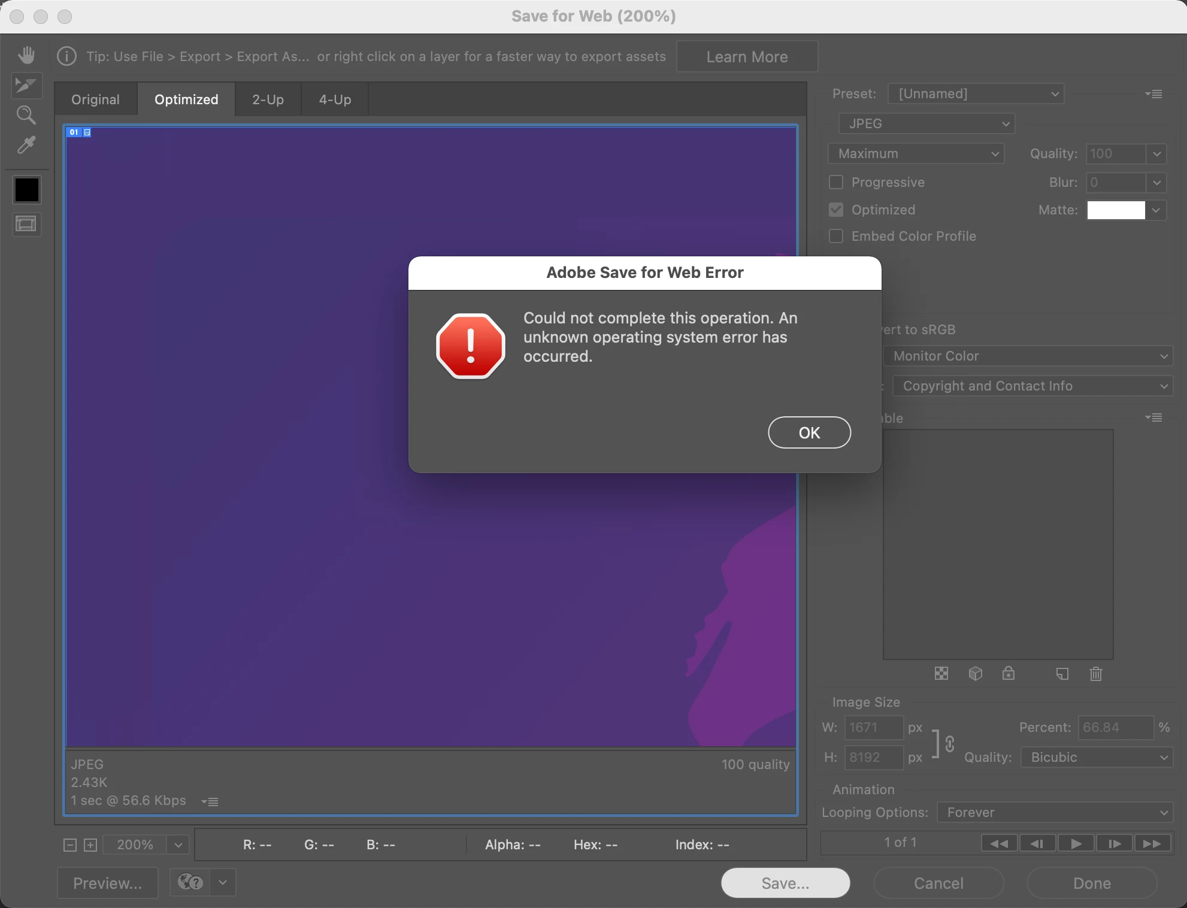The height and width of the screenshot is (908, 1187).
Task: Enable Embed Color Profile checkbox
Action: tap(836, 236)
